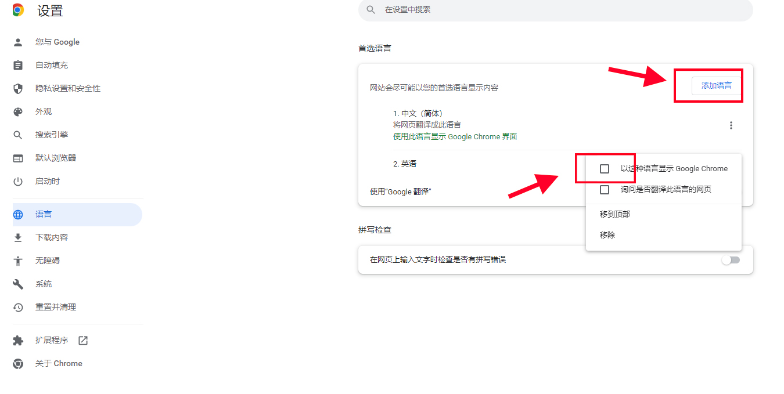
Task: Check 以这种语言显示 Google Chrome
Action: pos(605,168)
